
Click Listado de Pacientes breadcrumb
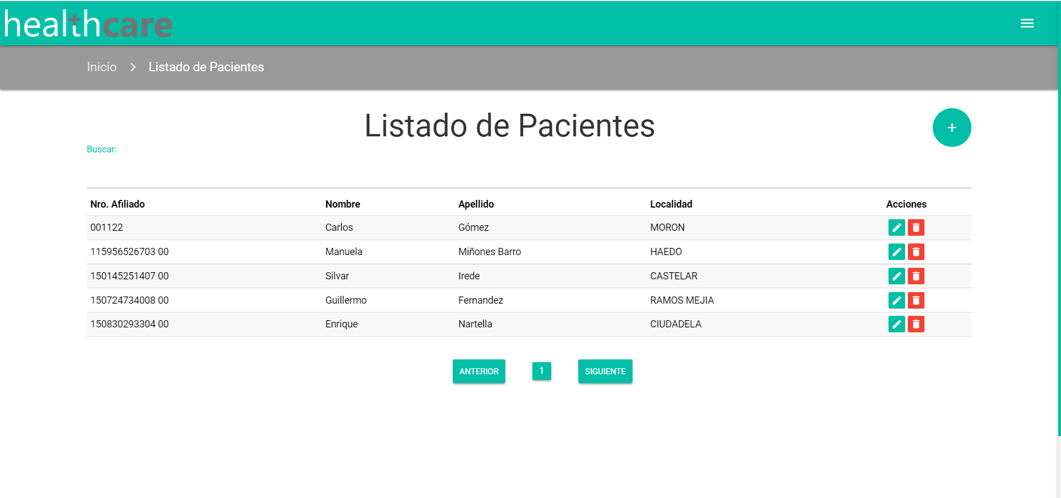[x=206, y=67]
